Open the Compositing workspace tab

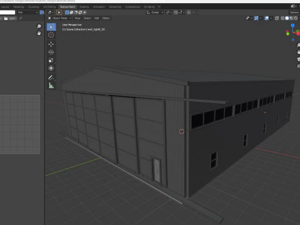click(132, 7)
